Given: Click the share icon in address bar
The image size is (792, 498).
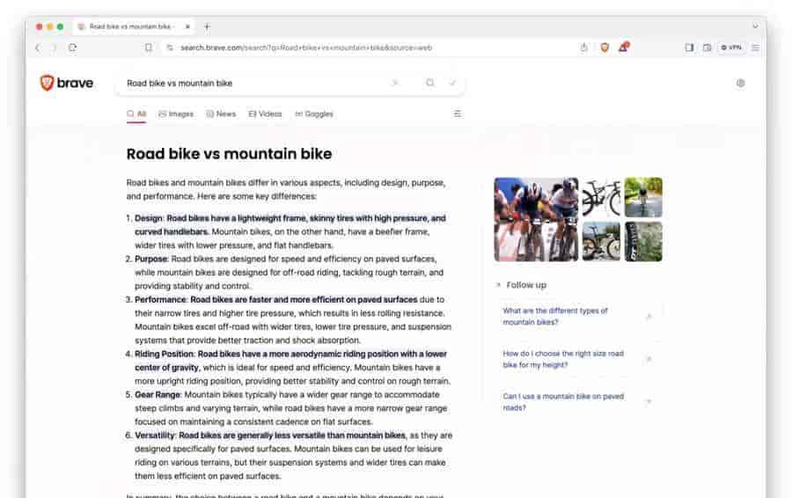Looking at the screenshot, I should (584, 48).
